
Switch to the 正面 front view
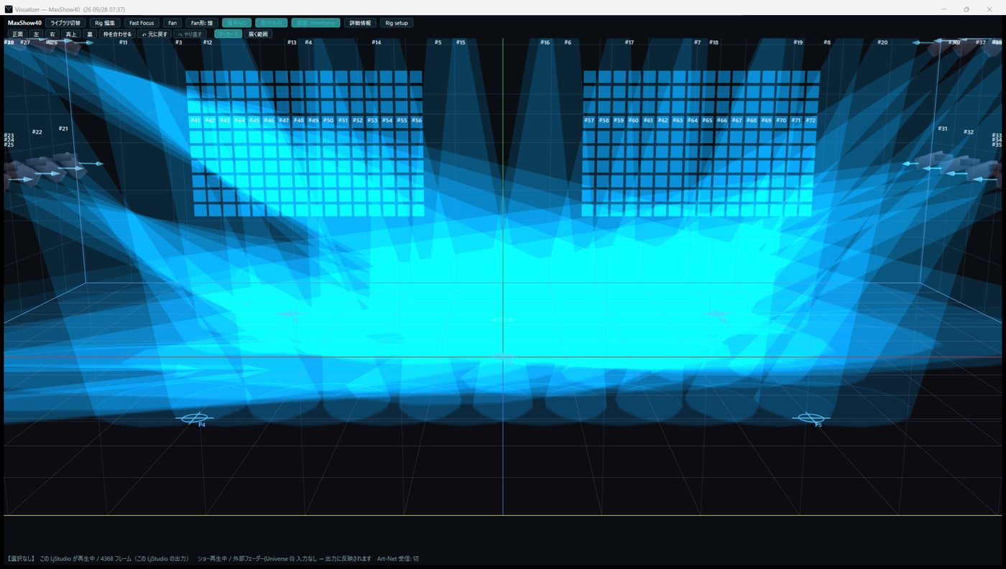click(18, 34)
